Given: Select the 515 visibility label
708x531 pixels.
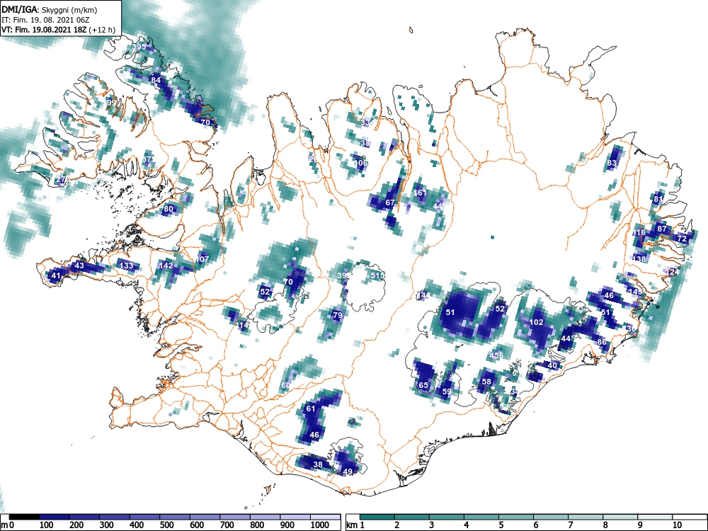Looking at the screenshot, I should (x=377, y=275).
